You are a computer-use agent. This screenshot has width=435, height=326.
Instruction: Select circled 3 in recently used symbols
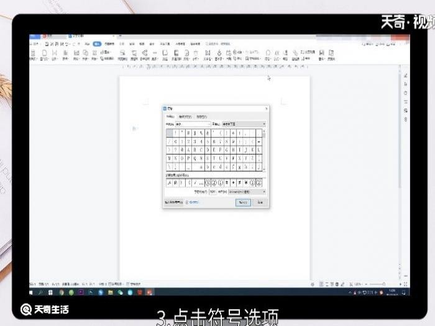pyautogui.click(x=208, y=183)
